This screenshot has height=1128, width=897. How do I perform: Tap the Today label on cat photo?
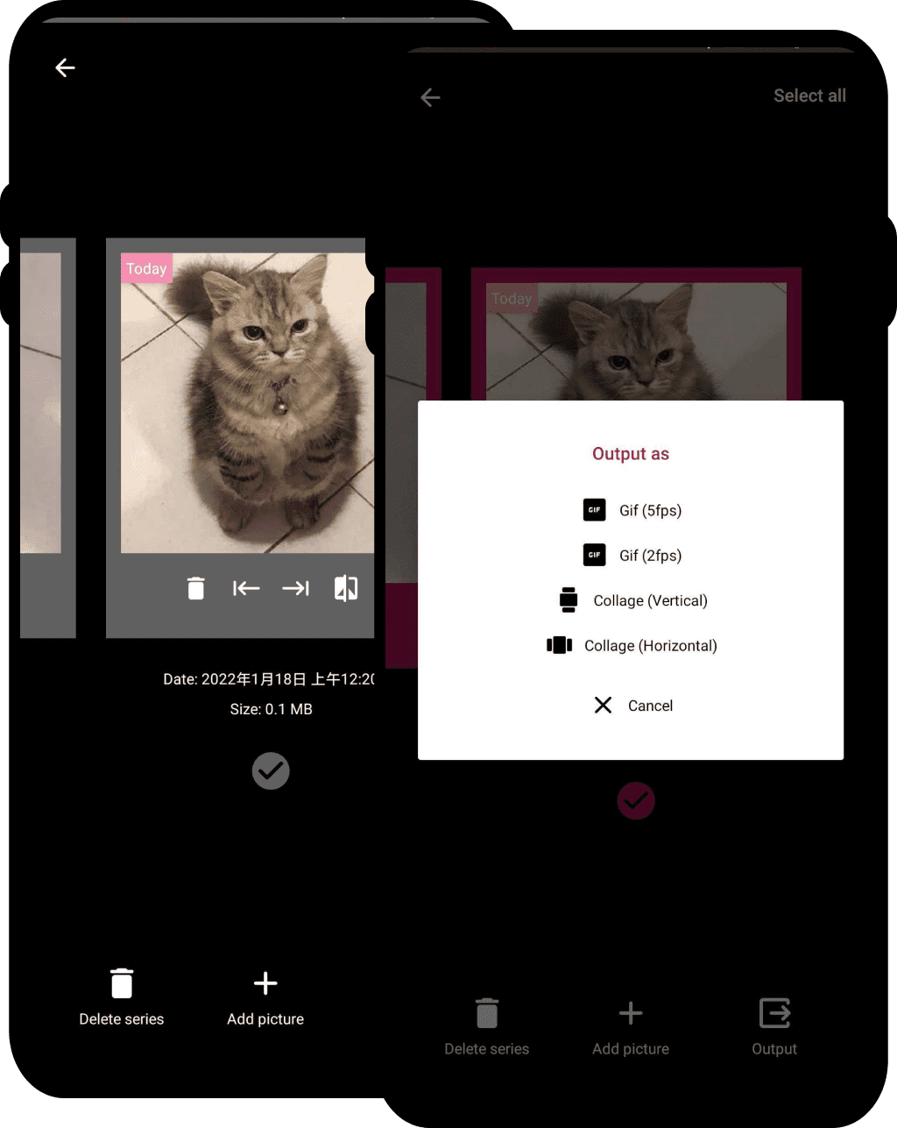coord(146,268)
